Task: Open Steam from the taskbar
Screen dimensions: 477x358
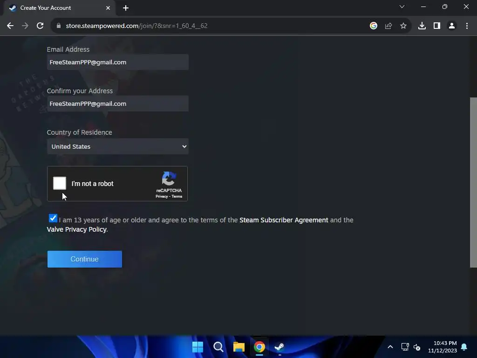Action: 279,347
